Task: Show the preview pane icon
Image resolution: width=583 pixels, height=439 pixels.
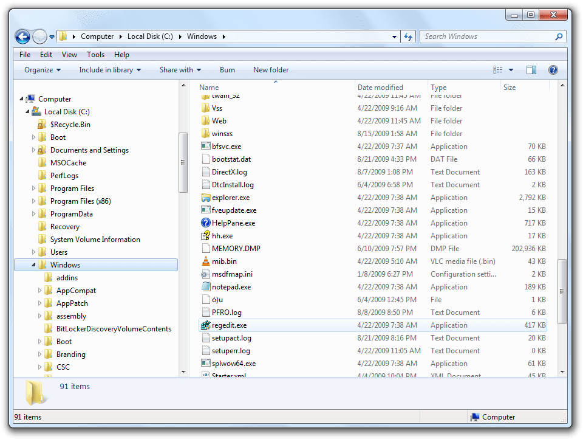Action: pos(533,69)
